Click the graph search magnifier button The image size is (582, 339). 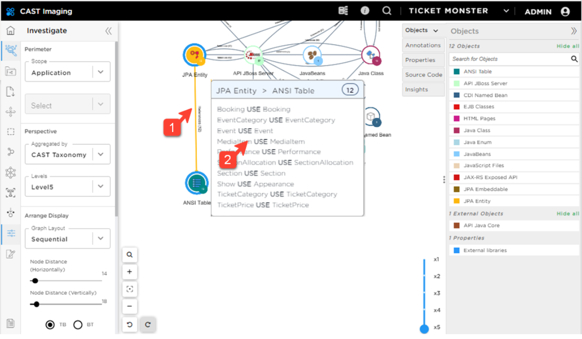point(130,255)
